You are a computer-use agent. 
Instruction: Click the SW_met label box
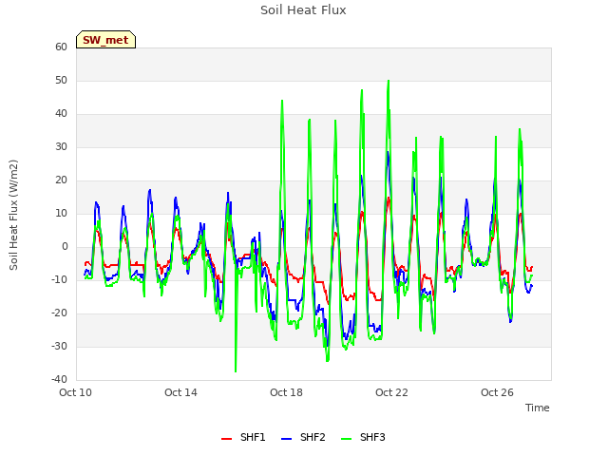pos(105,40)
